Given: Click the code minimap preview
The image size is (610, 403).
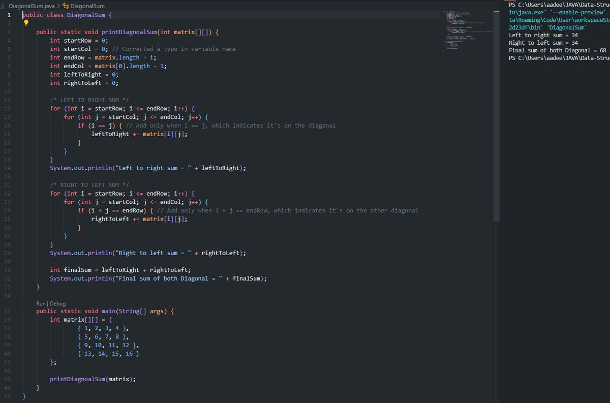Looking at the screenshot, I should pos(468,30).
